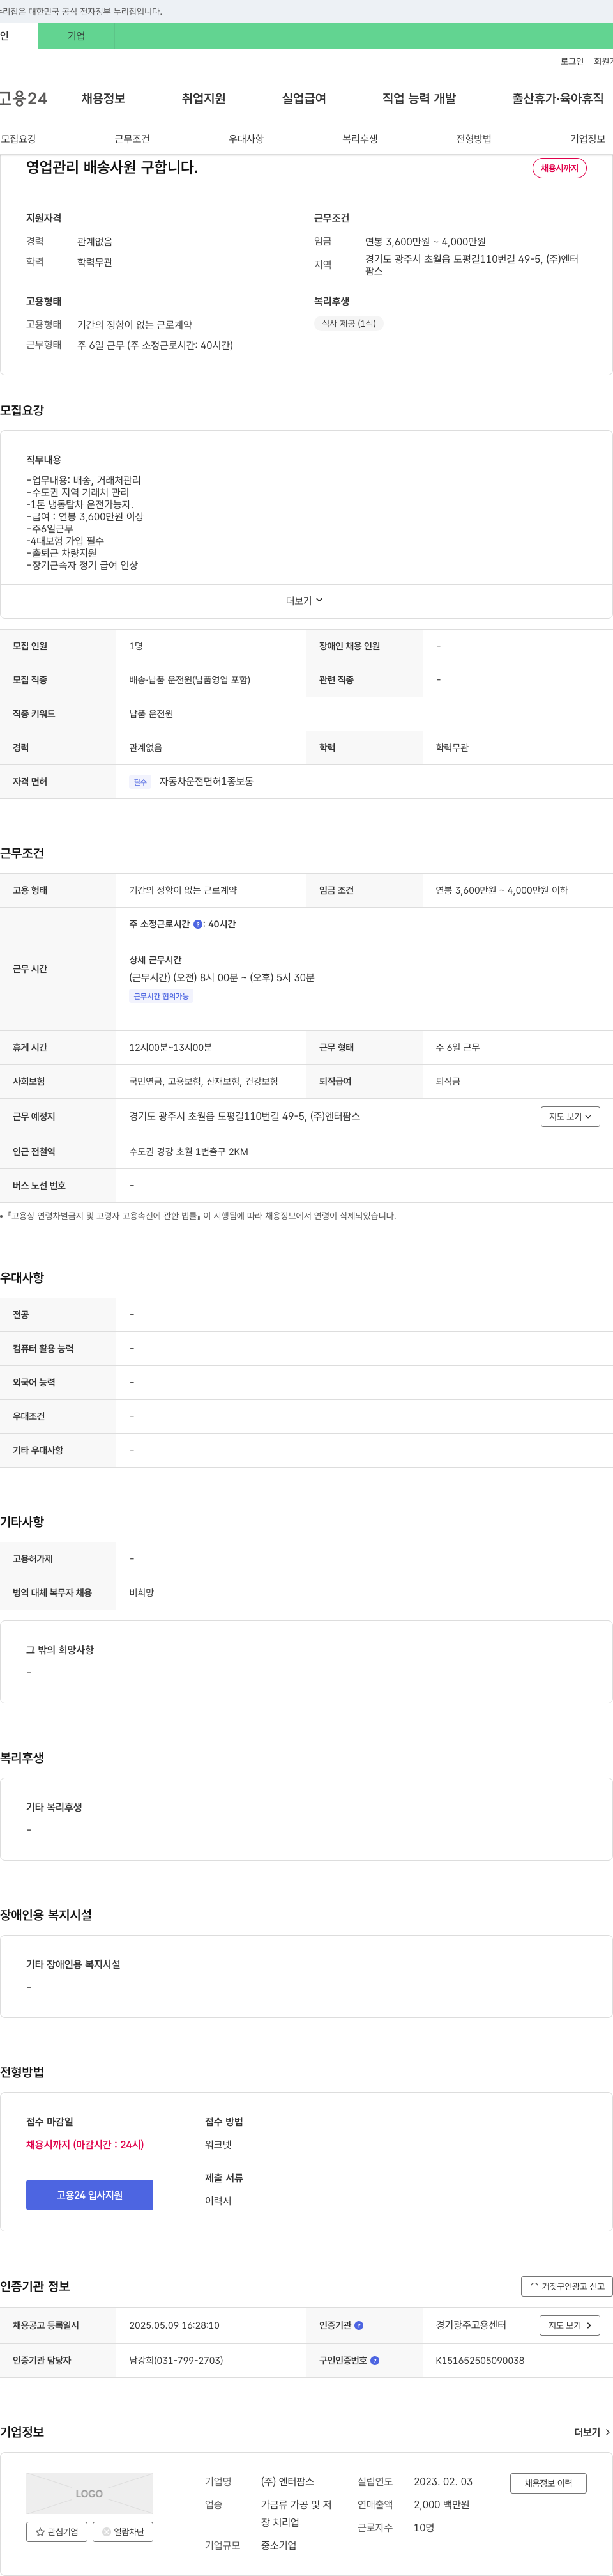The width and height of the screenshot is (613, 2576).
Task: Open 실업급여 main menu
Action: 303,98
